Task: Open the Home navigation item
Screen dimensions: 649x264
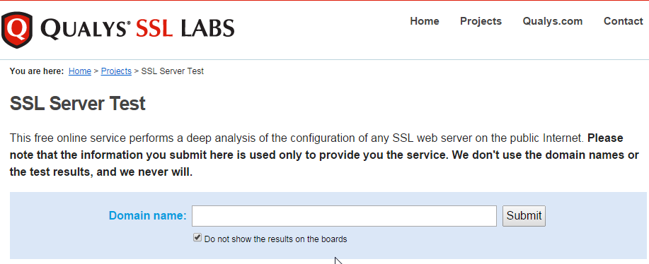Action: pos(425,21)
